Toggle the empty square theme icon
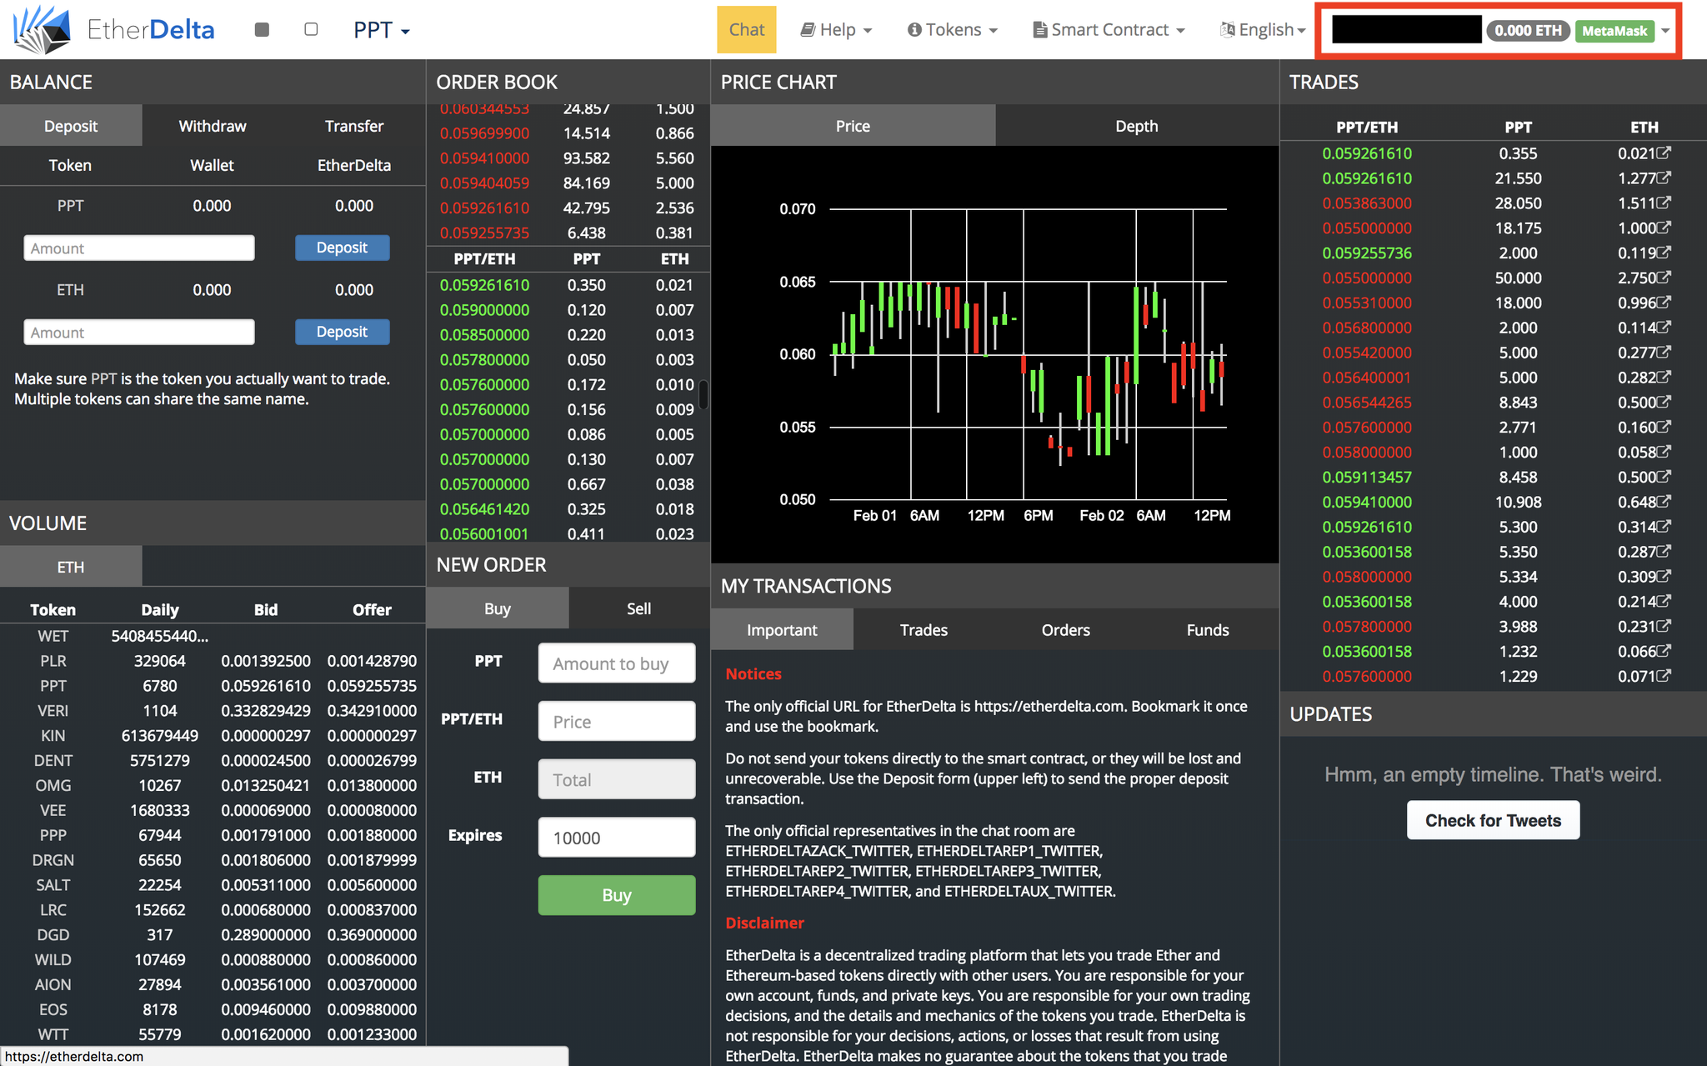The width and height of the screenshot is (1707, 1066). tap(311, 30)
